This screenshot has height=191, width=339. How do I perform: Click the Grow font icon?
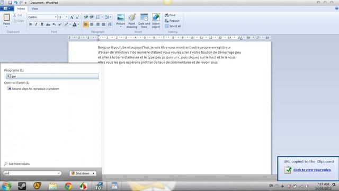coord(72,17)
